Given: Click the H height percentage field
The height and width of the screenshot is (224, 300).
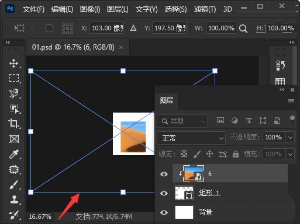Looking at the screenshot, I should [281, 28].
